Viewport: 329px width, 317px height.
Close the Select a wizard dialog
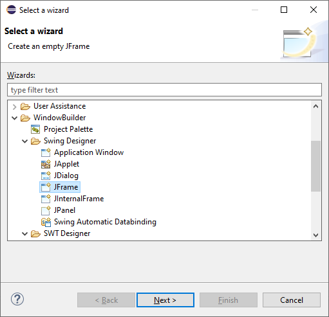(314, 10)
